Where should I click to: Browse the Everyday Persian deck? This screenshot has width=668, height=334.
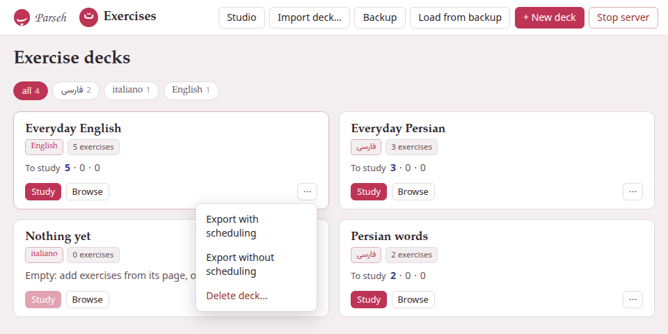pos(413,192)
